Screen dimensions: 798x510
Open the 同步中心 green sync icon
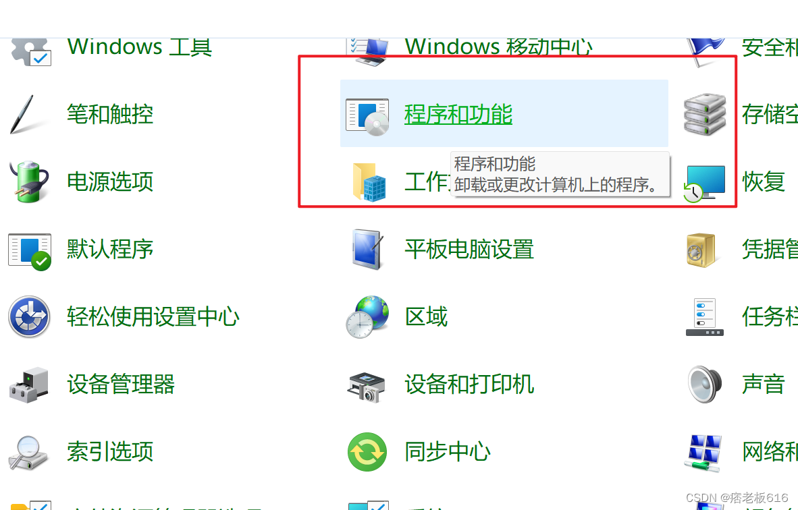tap(367, 452)
